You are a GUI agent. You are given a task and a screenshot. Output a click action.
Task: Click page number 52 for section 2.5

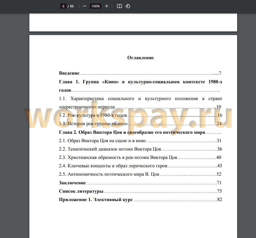click(x=219, y=174)
